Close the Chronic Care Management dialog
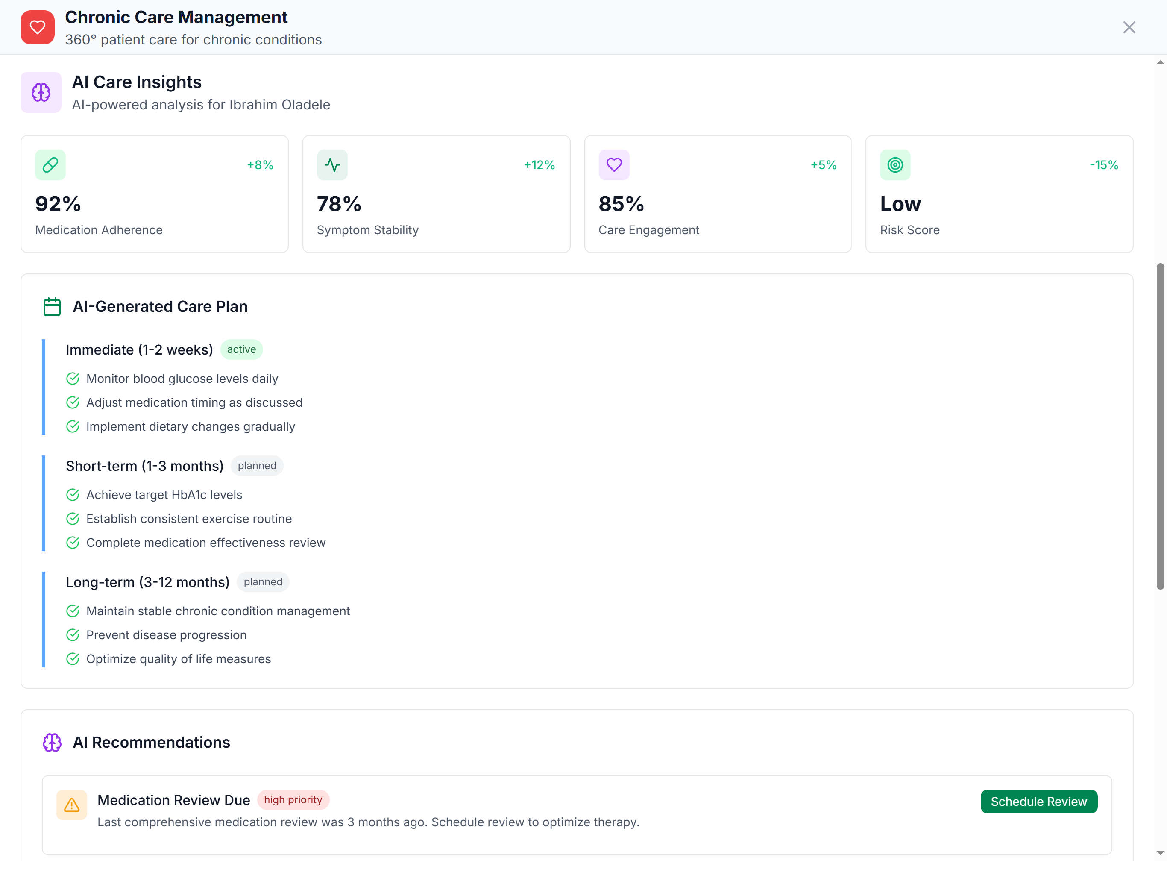 pos(1129,27)
